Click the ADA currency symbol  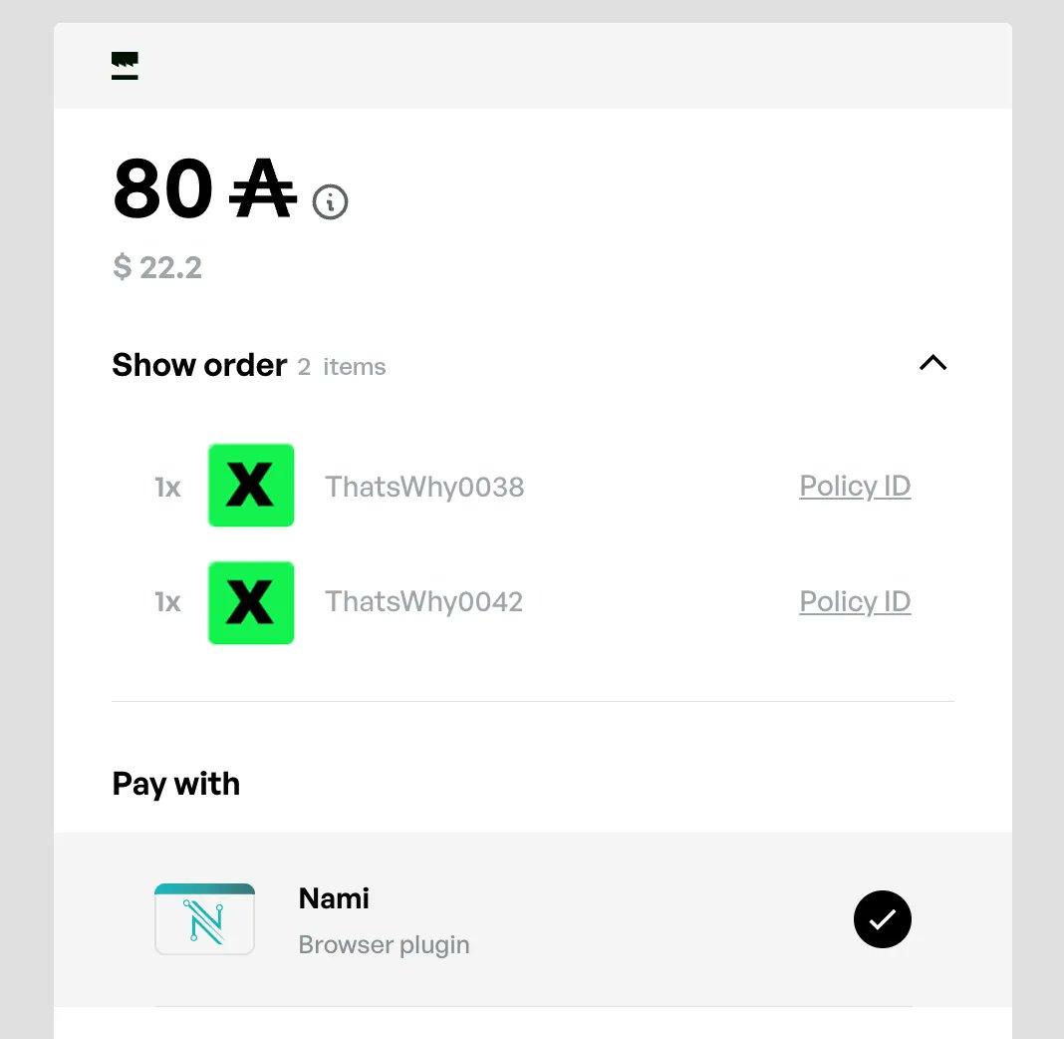(263, 188)
